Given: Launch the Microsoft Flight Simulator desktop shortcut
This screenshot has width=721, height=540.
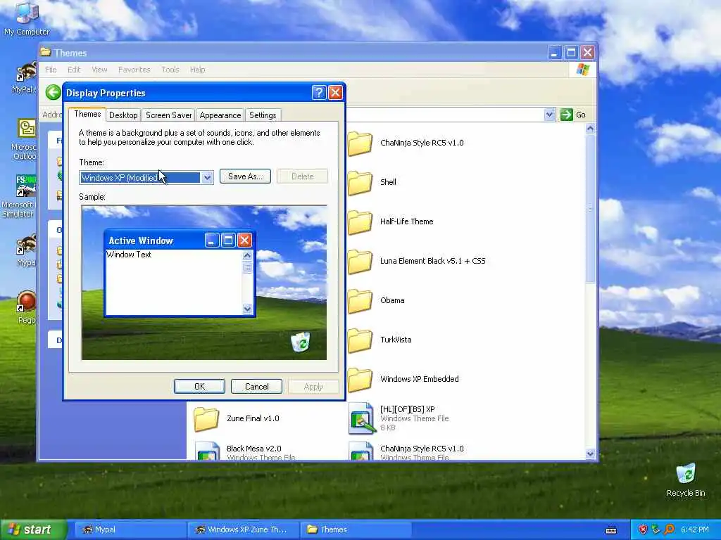Looking at the screenshot, I should (25, 186).
